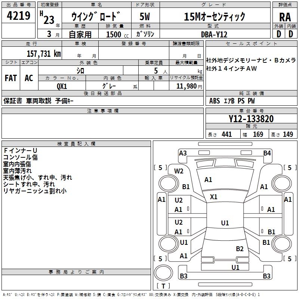The image size is (299, 299).
Task: Click the A3 mark on front bumper
Action: point(183,153)
